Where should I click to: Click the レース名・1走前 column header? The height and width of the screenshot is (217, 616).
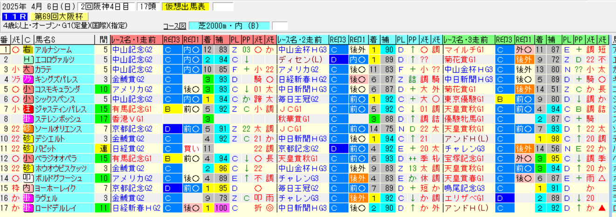point(137,40)
